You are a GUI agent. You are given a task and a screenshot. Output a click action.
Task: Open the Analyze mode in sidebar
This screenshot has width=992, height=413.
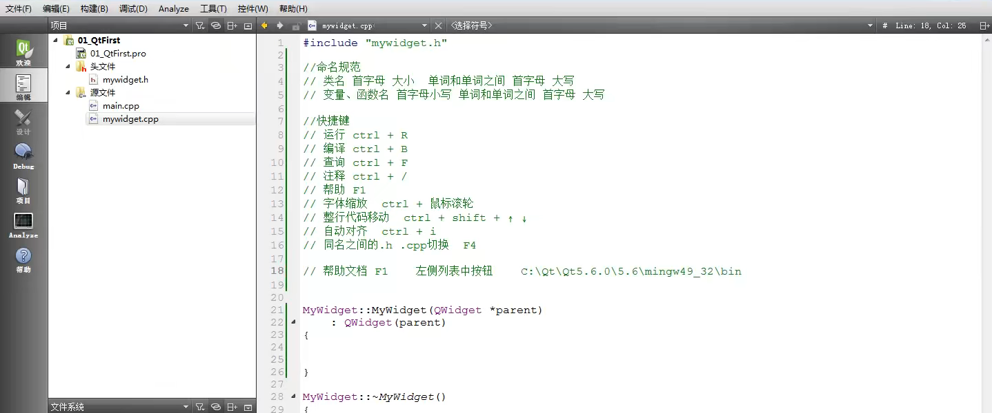pos(23,225)
